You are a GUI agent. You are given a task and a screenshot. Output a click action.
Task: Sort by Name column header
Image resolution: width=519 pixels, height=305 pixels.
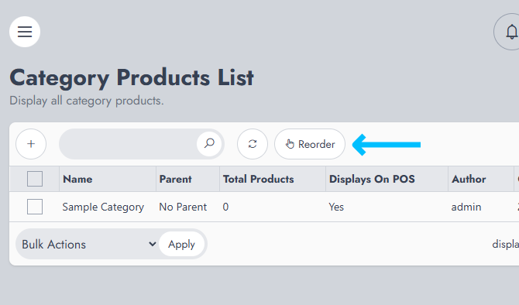pos(108,179)
